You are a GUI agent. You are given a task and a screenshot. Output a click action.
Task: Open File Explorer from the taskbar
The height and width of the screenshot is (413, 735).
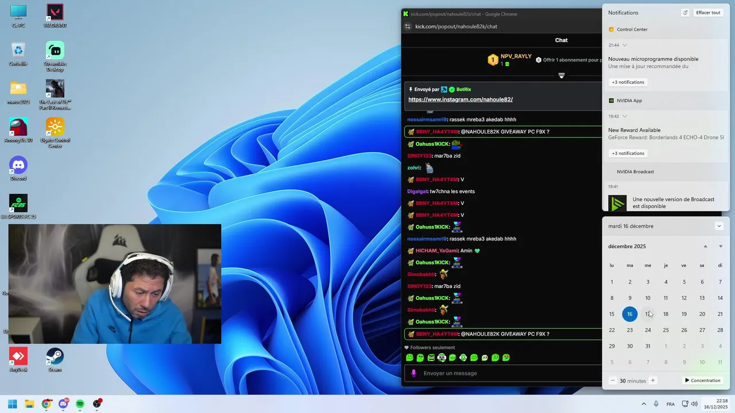29,404
